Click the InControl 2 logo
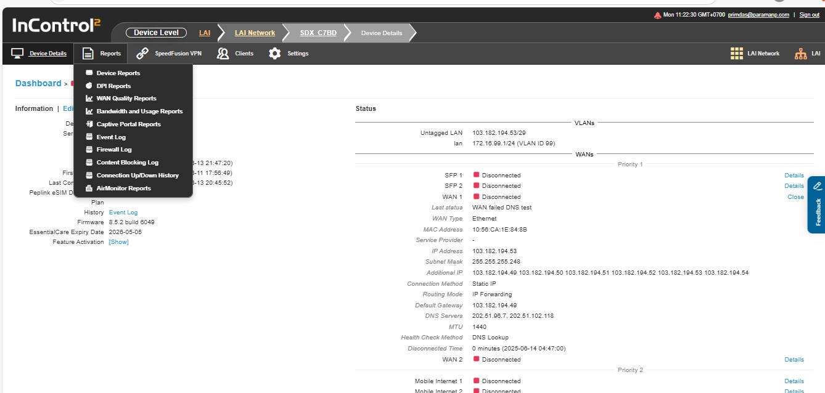Screen dimensions: 825x393 [56, 25]
